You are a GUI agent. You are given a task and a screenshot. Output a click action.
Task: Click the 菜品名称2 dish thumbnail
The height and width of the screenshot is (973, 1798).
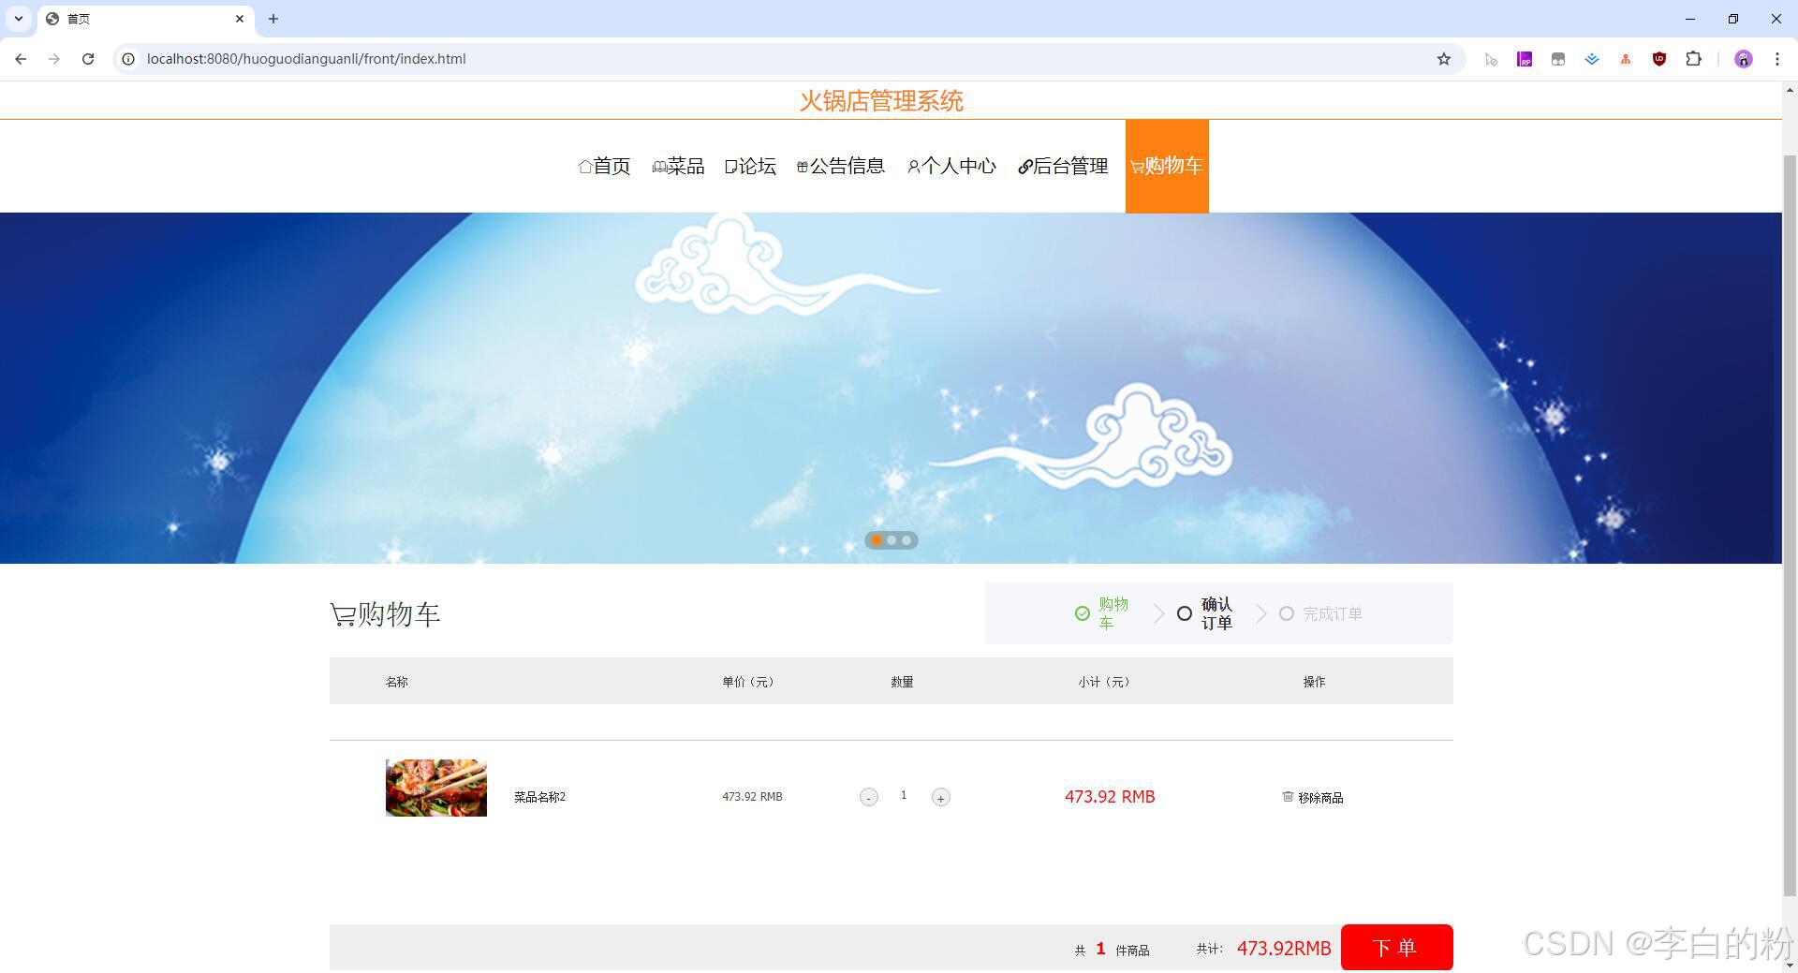436,788
